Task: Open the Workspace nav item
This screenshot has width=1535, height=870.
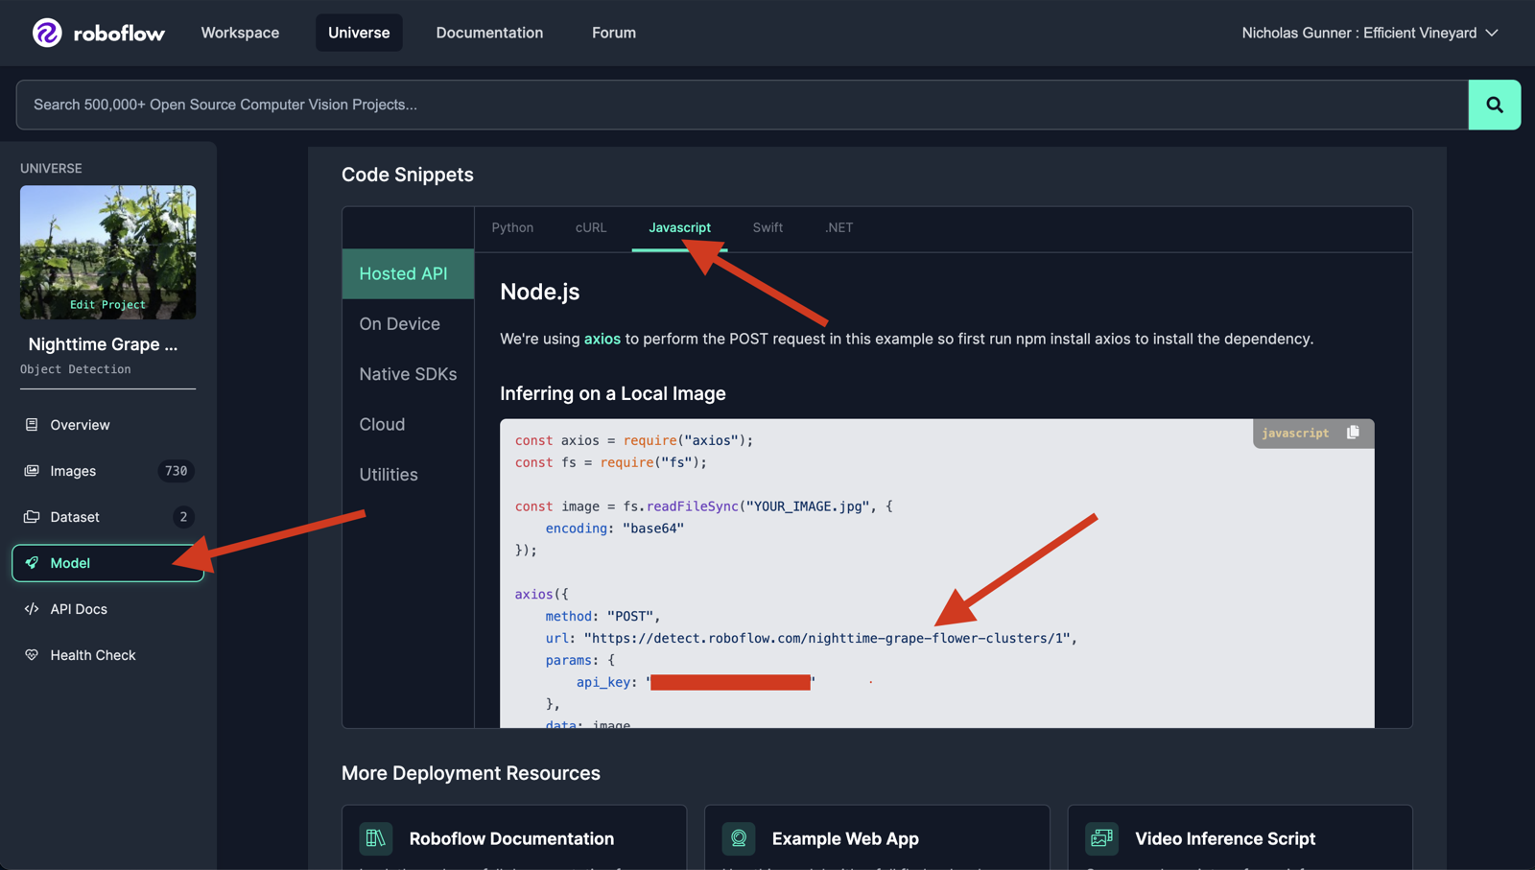Action: coord(240,33)
